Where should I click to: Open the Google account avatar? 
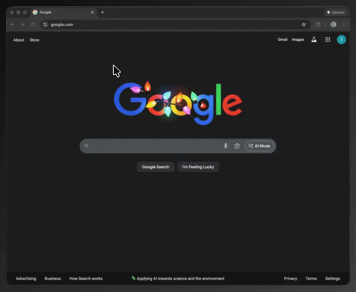341,40
